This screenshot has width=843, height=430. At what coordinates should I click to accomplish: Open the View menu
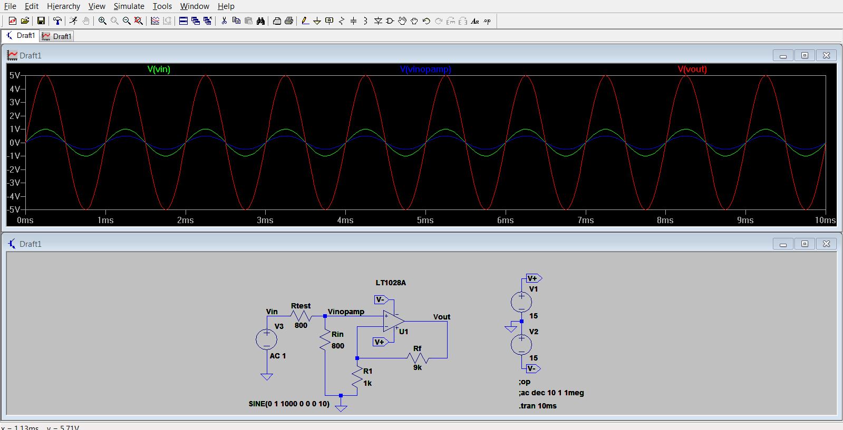pos(96,6)
